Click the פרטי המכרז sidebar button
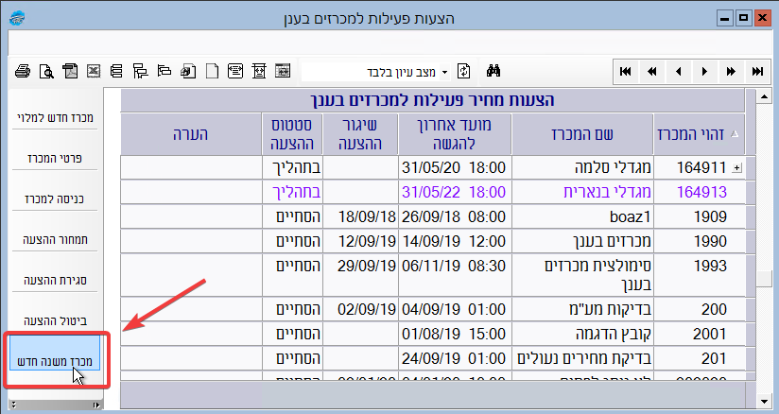The height and width of the screenshot is (414, 779). pos(57,159)
